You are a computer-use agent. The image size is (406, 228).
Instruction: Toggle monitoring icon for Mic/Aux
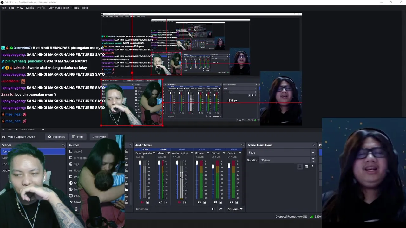(166, 202)
